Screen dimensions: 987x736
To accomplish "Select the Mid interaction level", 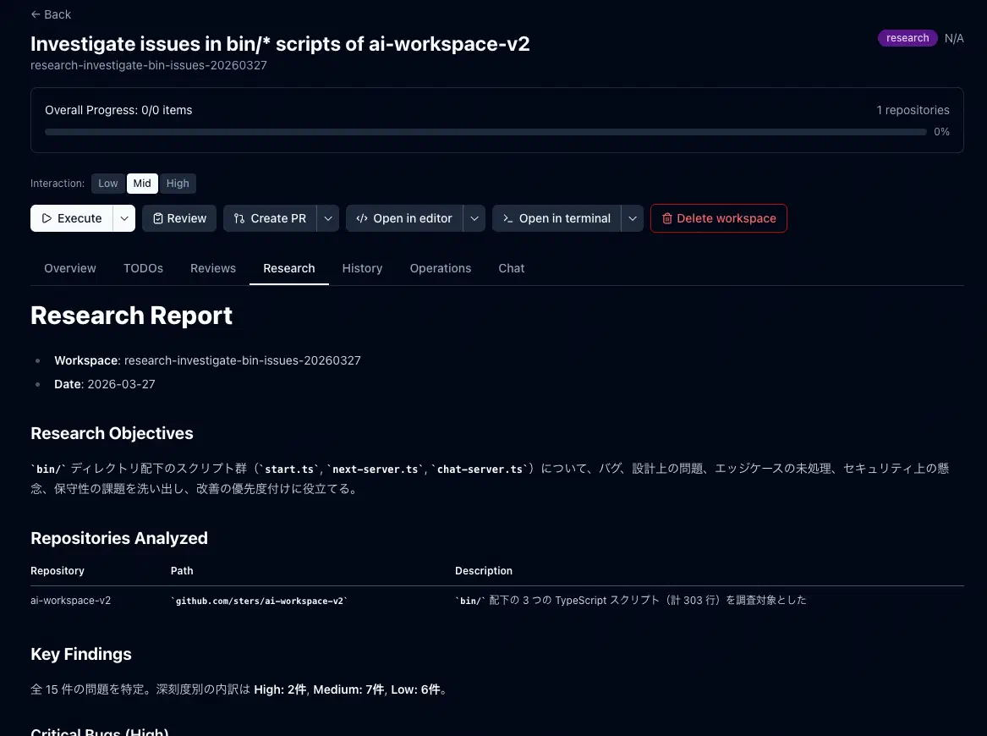I will 142,184.
